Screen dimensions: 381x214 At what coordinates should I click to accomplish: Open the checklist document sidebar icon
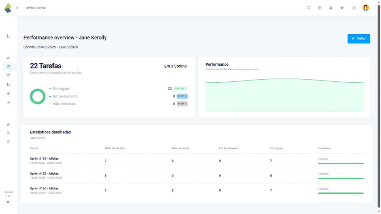click(x=8, y=133)
